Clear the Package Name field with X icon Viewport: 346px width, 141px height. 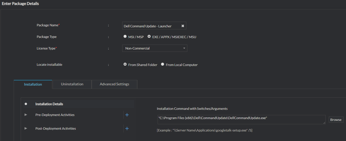183,26
